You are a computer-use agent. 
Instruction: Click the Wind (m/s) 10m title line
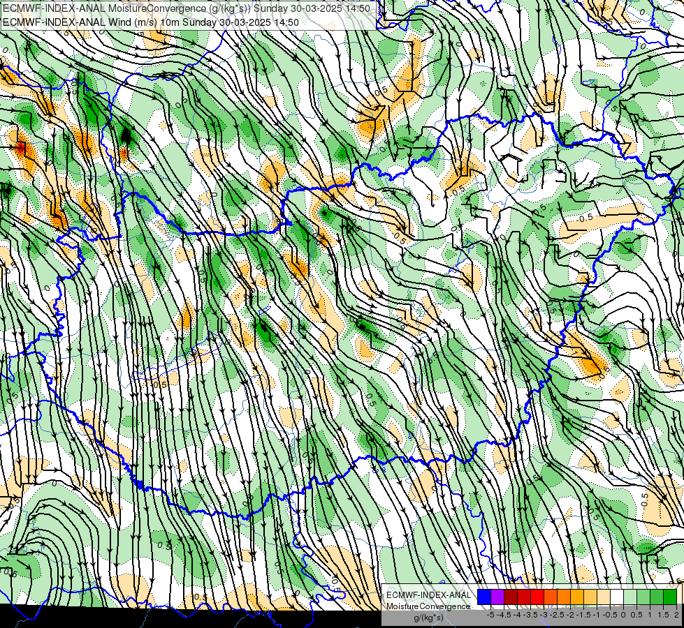click(150, 22)
